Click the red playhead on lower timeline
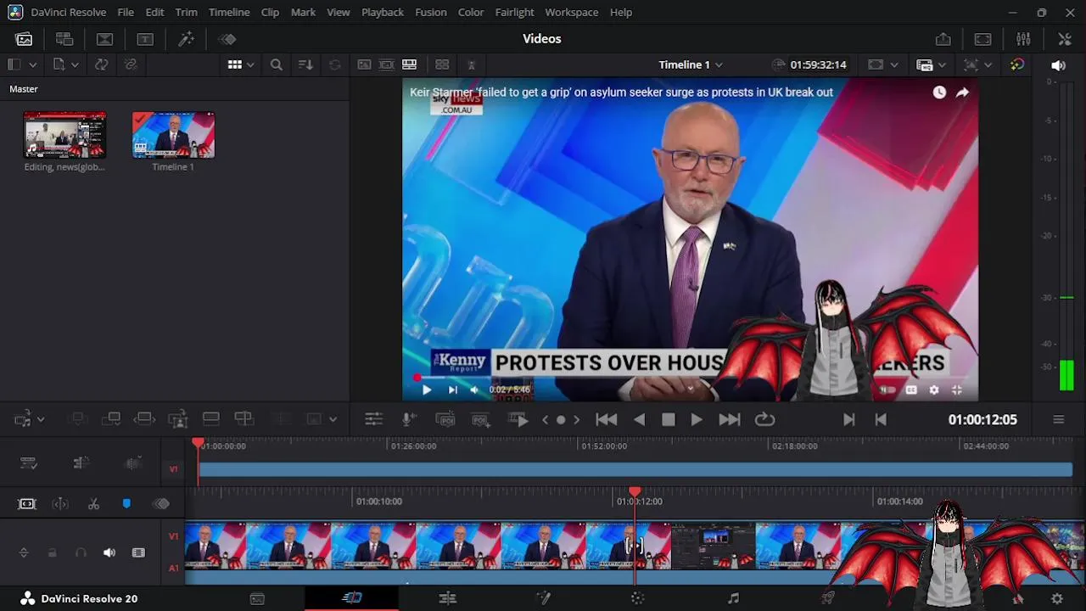The height and width of the screenshot is (611, 1086). [x=635, y=492]
